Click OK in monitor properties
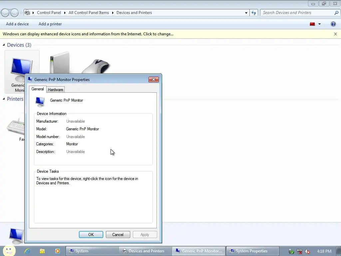The width and height of the screenshot is (341, 256). coord(91,234)
